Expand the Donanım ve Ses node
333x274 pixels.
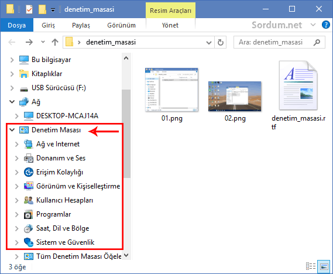[x=16, y=158]
